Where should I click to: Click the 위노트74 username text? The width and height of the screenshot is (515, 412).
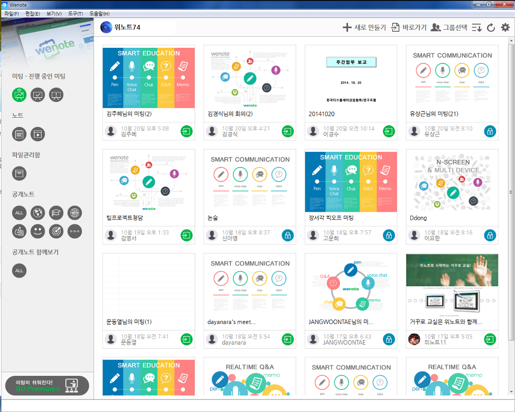pos(127,27)
